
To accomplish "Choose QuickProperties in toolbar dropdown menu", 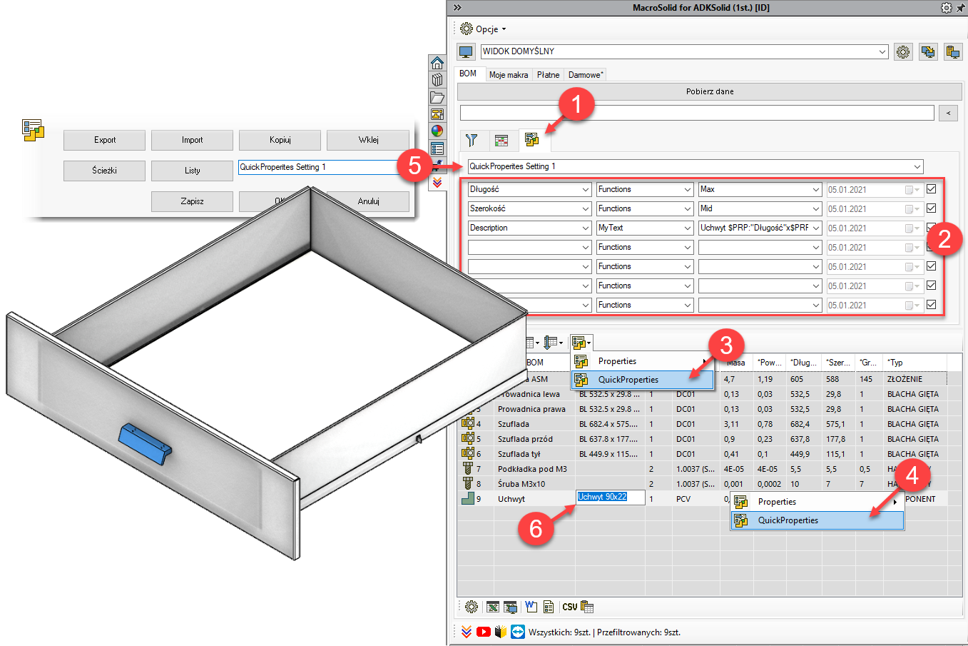I will click(642, 380).
